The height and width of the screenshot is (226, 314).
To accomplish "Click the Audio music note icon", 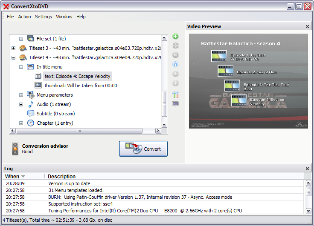I will click(x=31, y=104).
